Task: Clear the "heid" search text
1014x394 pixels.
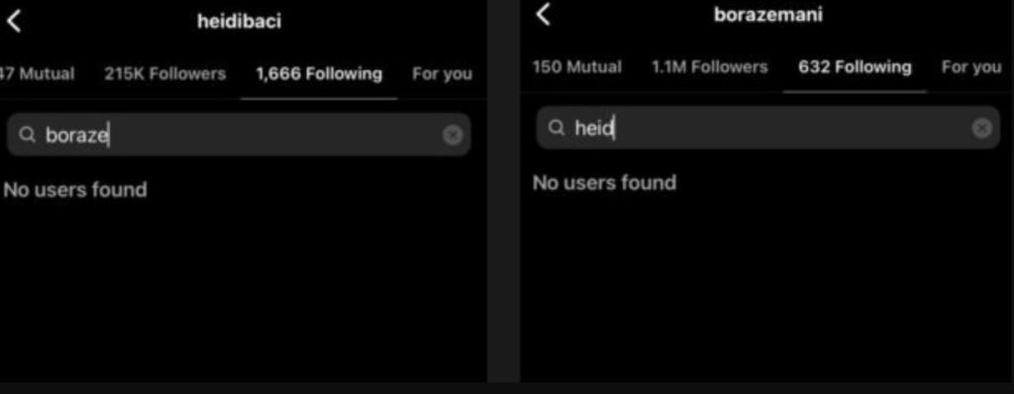Action: coord(981,128)
